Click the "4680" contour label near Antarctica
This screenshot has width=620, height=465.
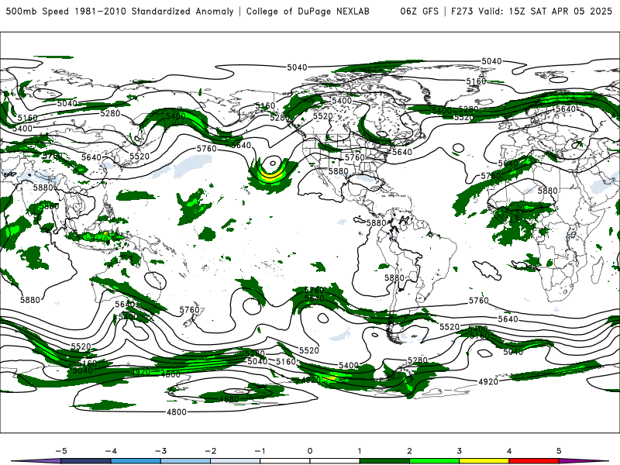(x=229, y=398)
